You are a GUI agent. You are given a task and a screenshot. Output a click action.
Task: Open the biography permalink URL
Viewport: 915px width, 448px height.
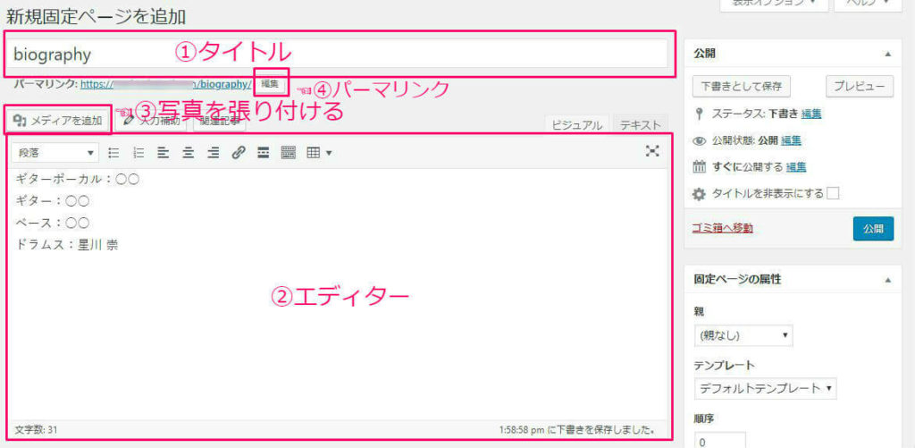coord(165,84)
